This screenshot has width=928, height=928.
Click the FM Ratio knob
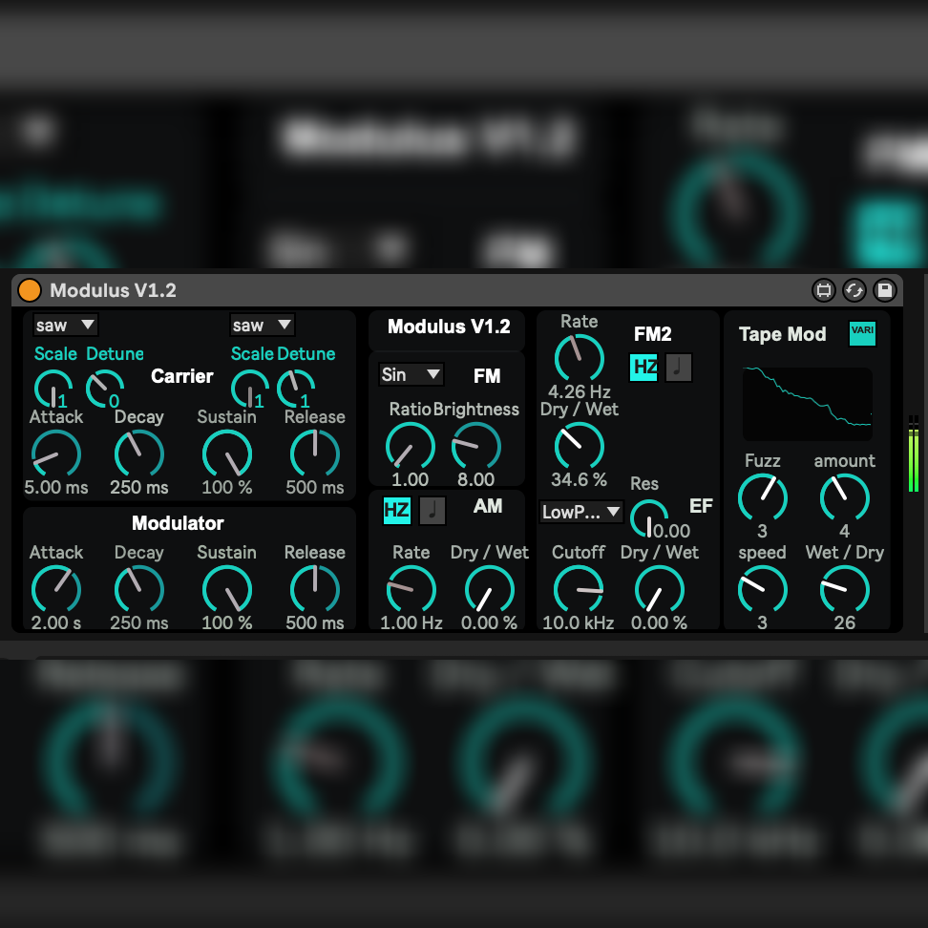click(410, 447)
